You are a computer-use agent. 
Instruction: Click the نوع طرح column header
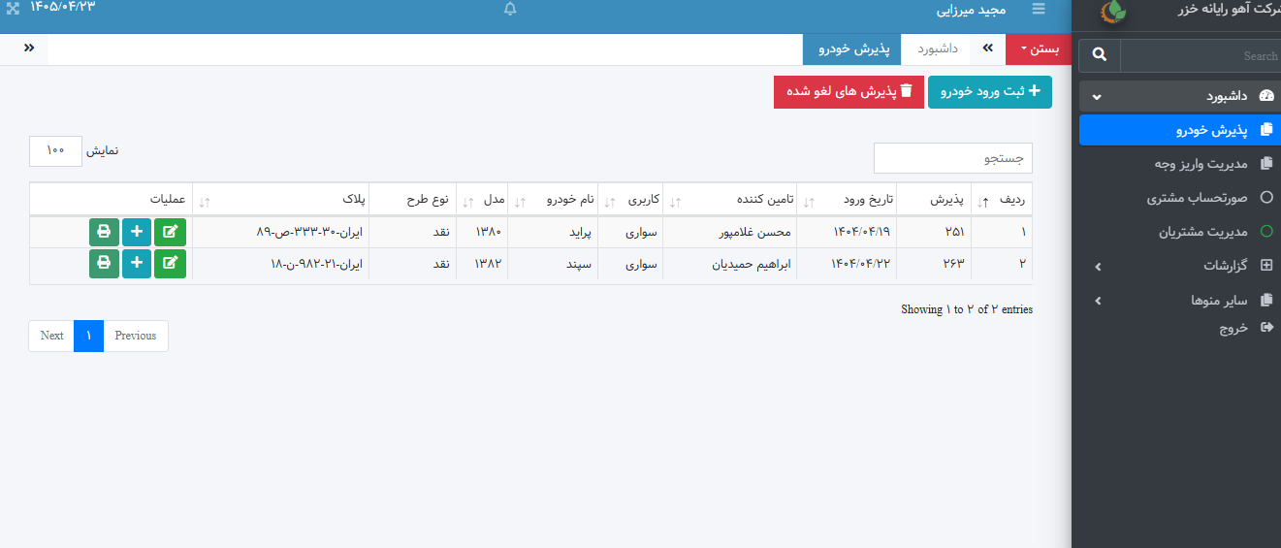pos(413,199)
